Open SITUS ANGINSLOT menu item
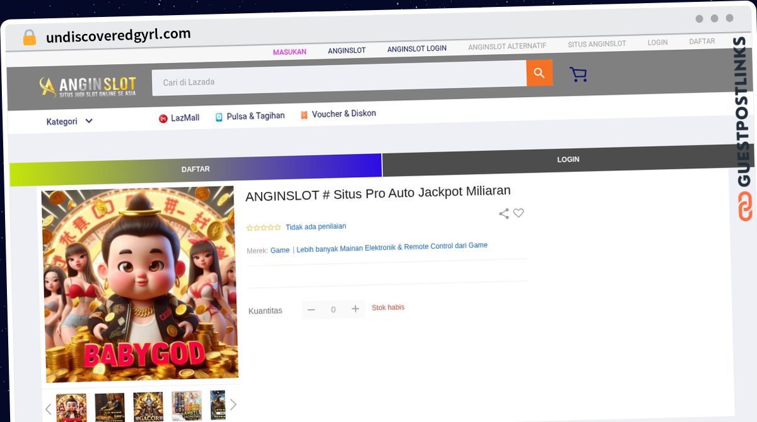Viewport: 757px width, 422px height. (x=597, y=44)
